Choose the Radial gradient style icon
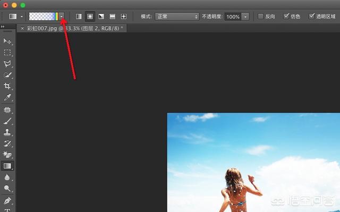The height and width of the screenshot is (212, 340). pyautogui.click(x=90, y=16)
